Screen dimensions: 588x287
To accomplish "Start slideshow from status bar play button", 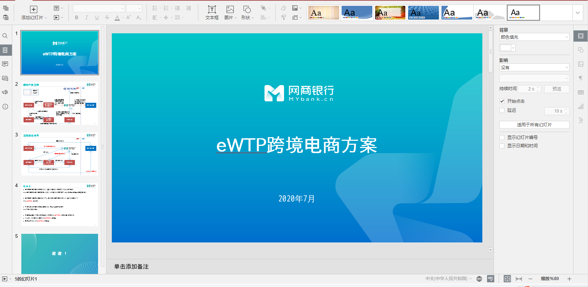I will (x=5, y=279).
